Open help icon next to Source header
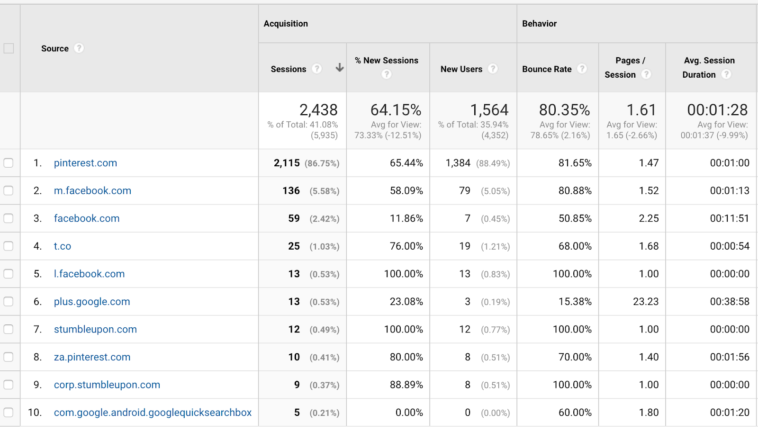This screenshot has height=431, width=758. pos(79,48)
